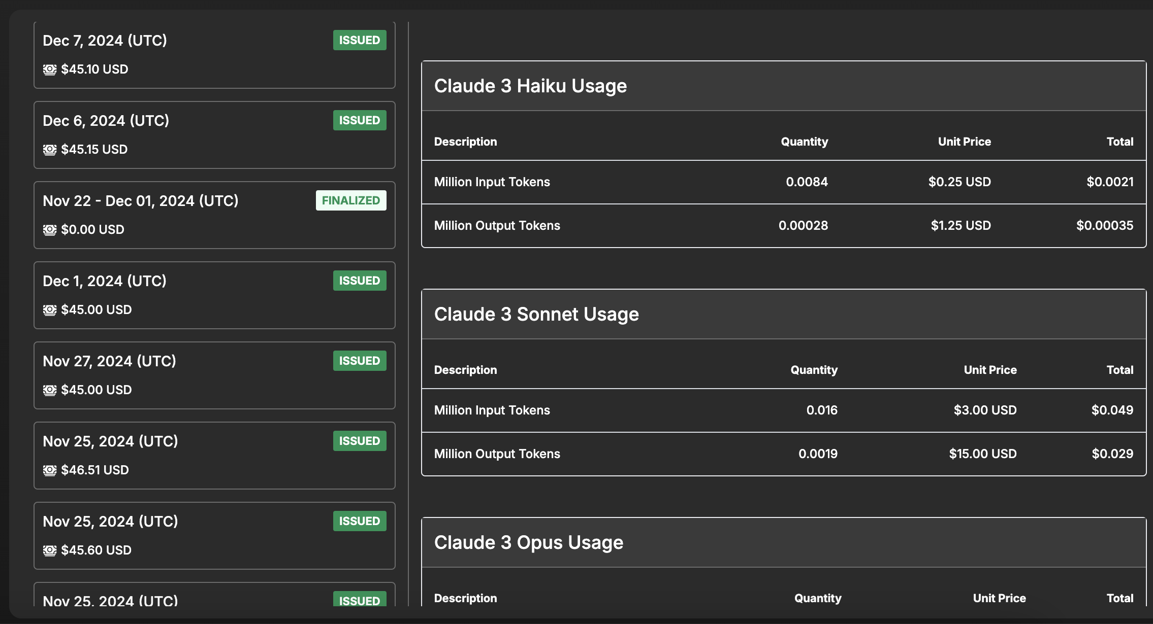Click ISSUED badge on Dec 7 invoice
Viewport: 1153px width, 624px height.
point(360,40)
